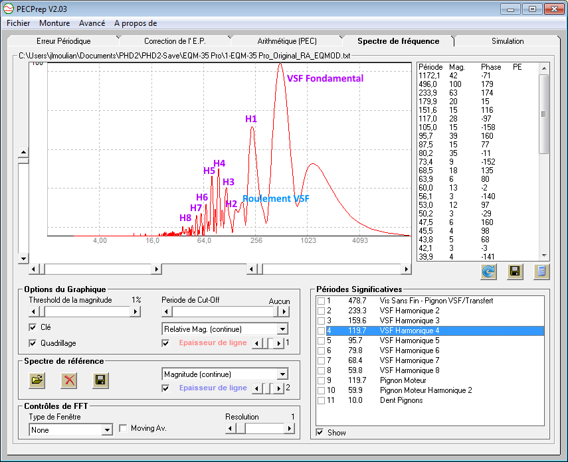This screenshot has height=462, width=568.
Task: Open the Magnitude (continue) dropdown
Action: point(282,374)
